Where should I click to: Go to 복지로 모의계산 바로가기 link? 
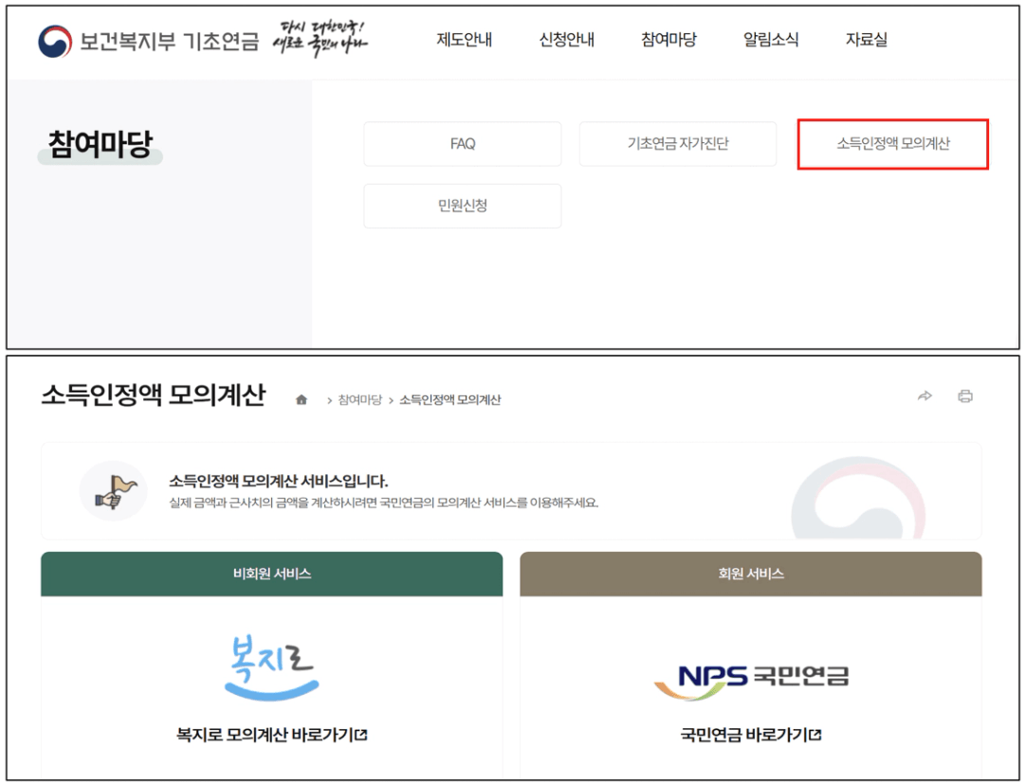pos(272,735)
